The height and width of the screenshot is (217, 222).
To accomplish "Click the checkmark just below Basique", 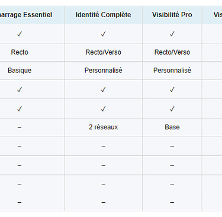I will pyautogui.click(x=20, y=90).
